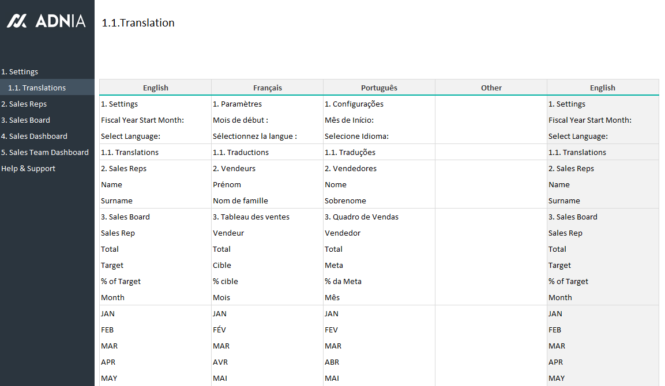Go to the 2. Sales Reps page
This screenshot has width=665, height=386.
tap(24, 104)
